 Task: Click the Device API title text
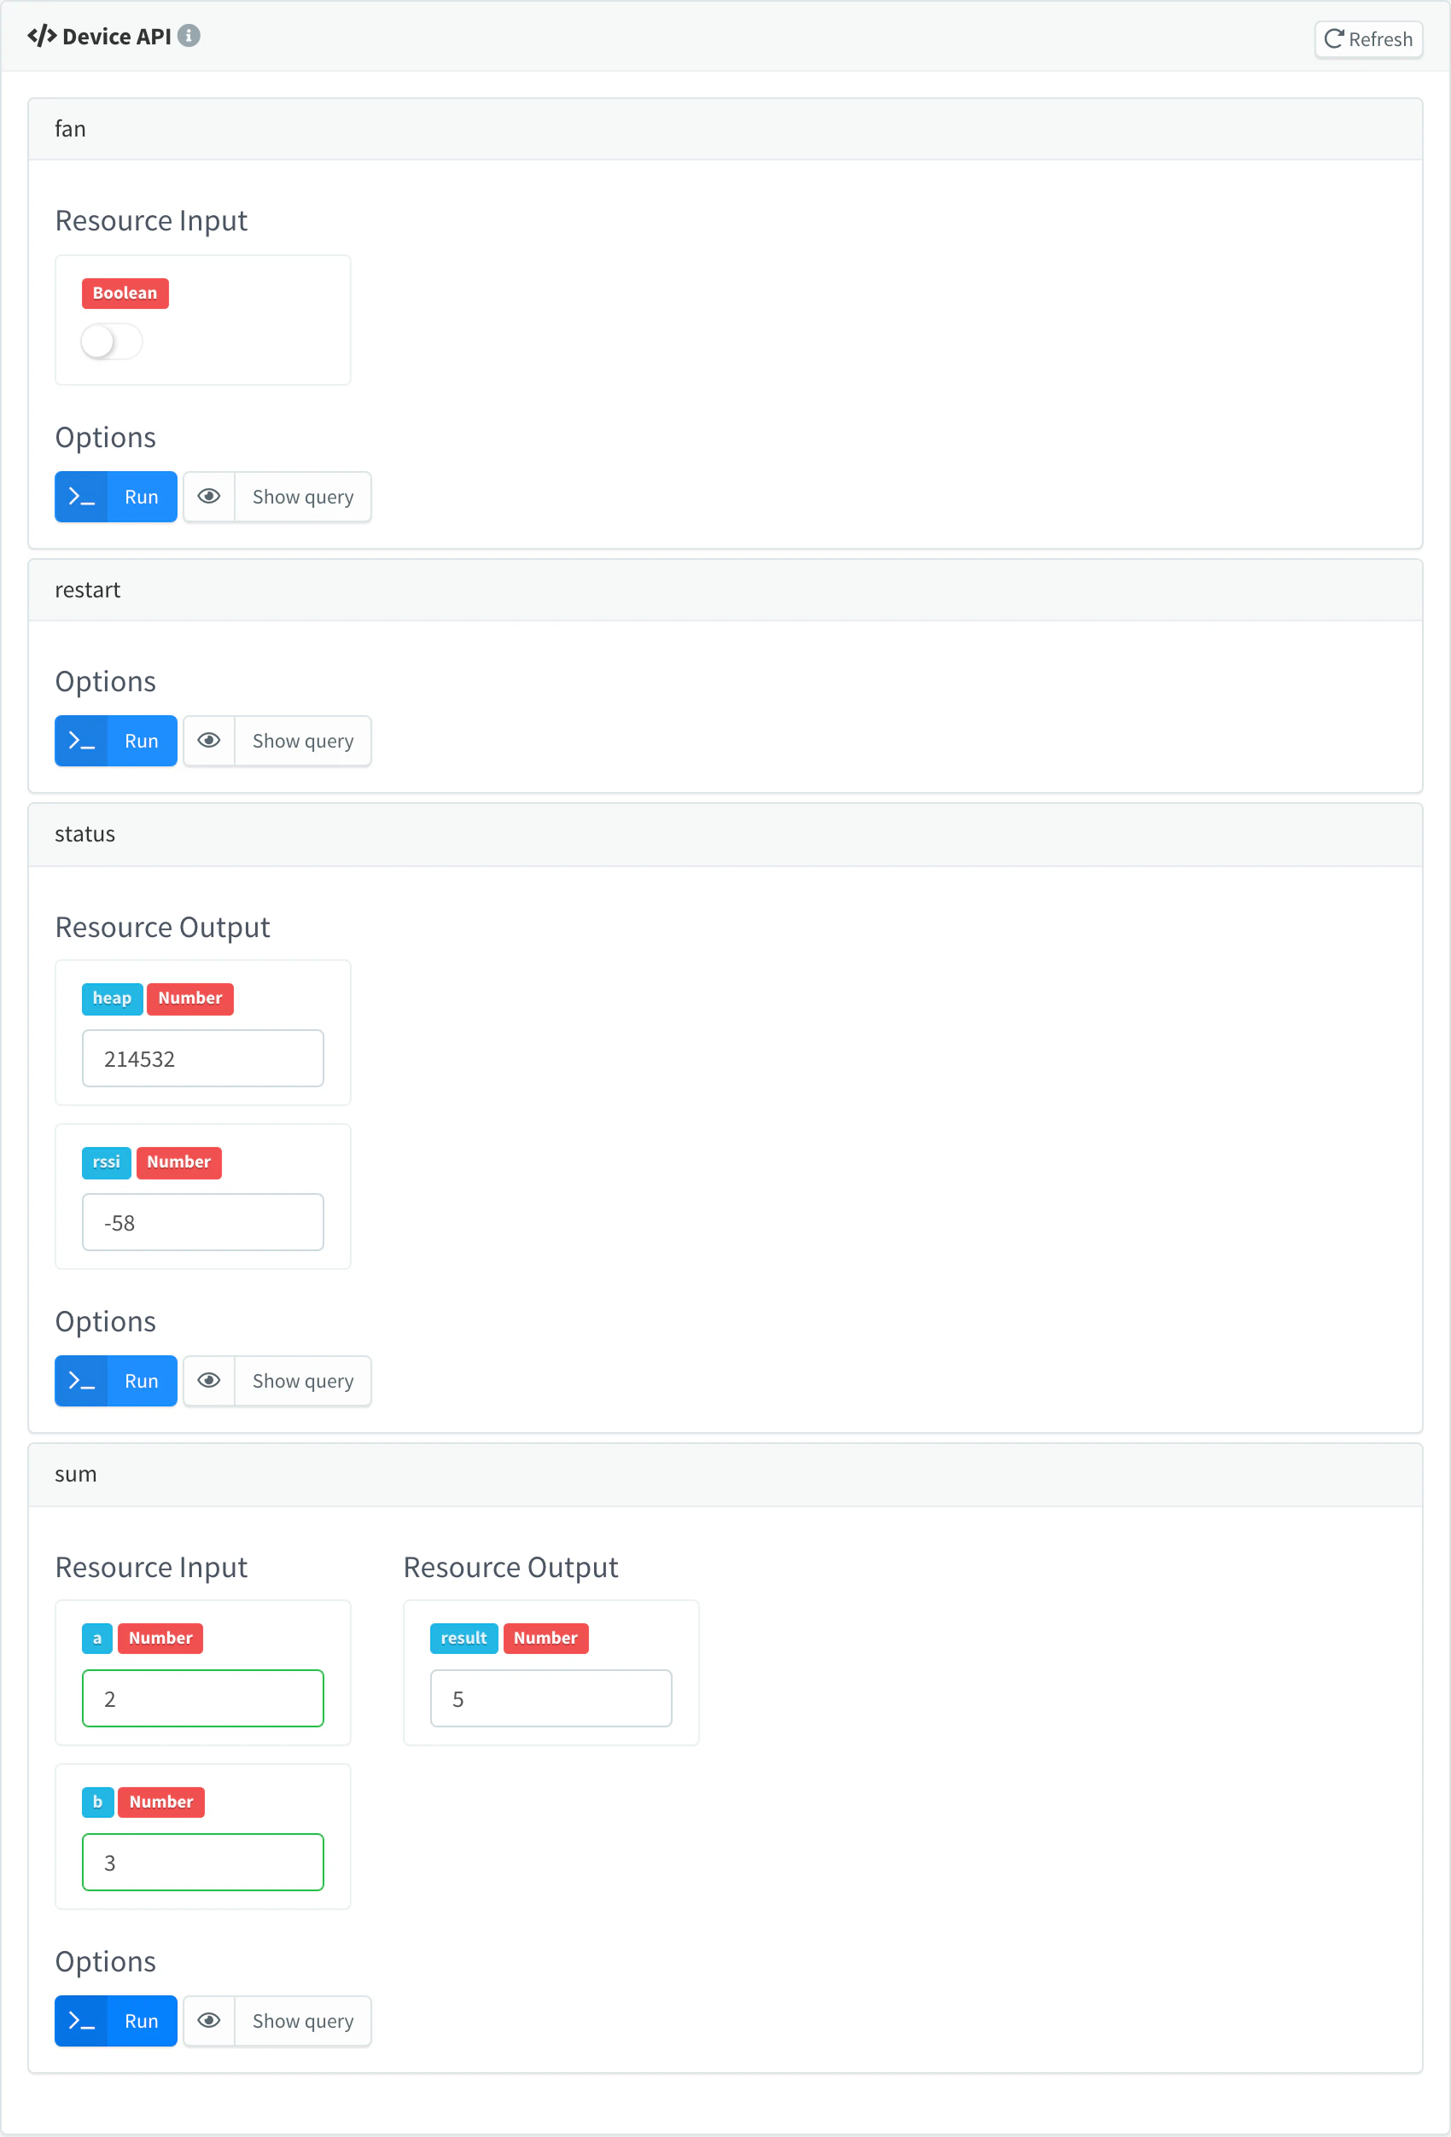pyautogui.click(x=117, y=37)
